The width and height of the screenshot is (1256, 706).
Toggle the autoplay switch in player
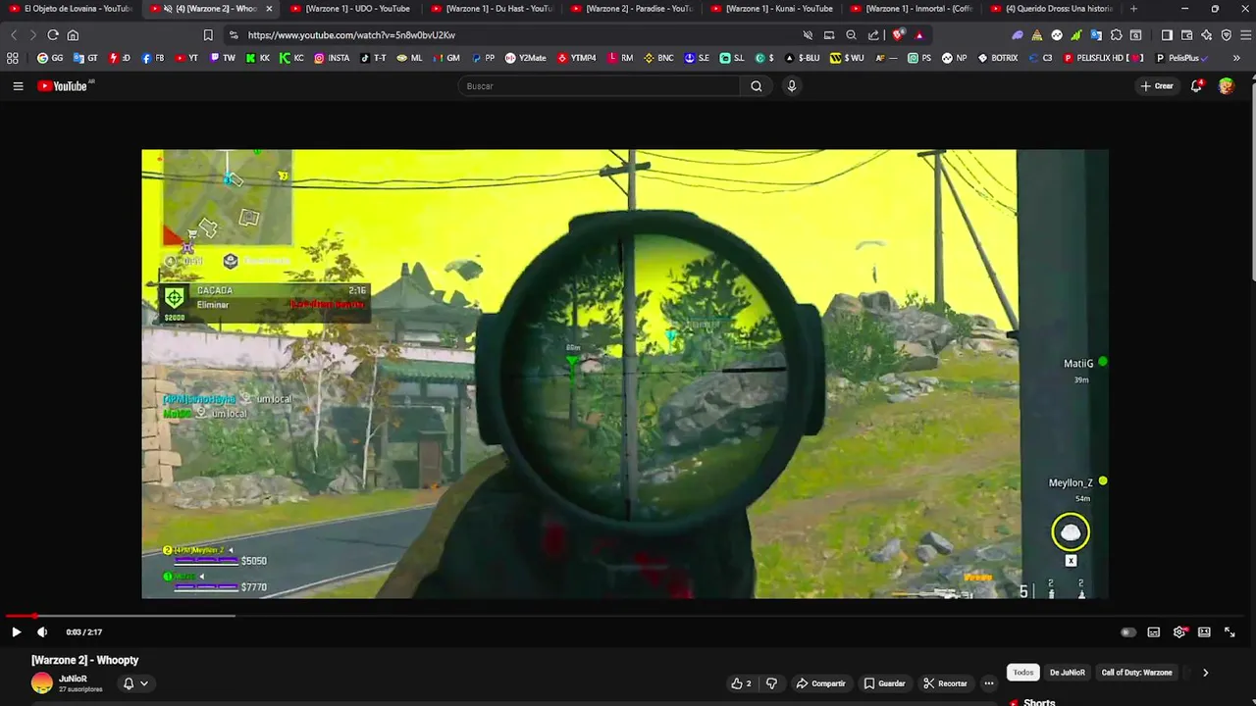1128,632
